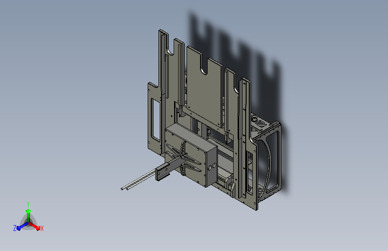This screenshot has height=251, width=388.
Task: Select the leftmost tall vertical rail
Action: click(162, 92)
